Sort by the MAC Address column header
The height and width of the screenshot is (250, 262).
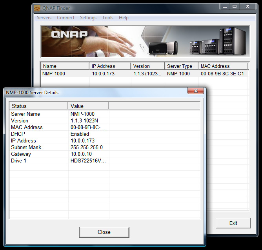click(223, 66)
